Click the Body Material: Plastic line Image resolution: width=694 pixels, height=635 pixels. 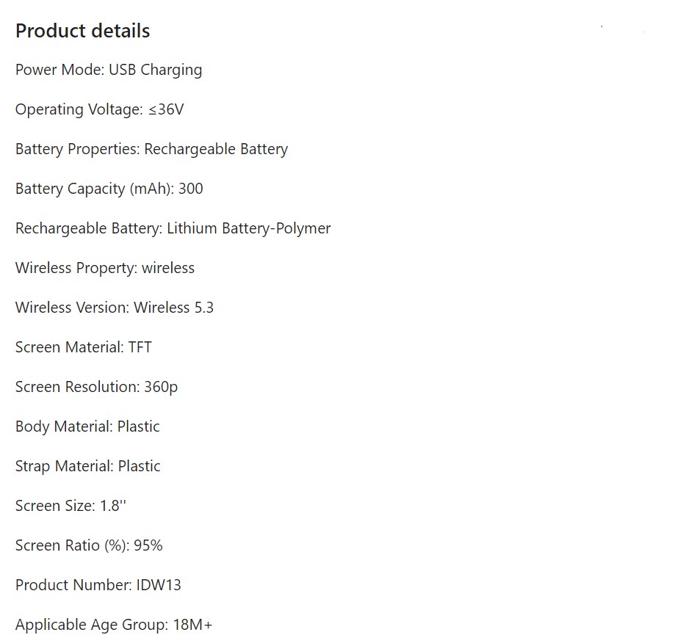[87, 427]
